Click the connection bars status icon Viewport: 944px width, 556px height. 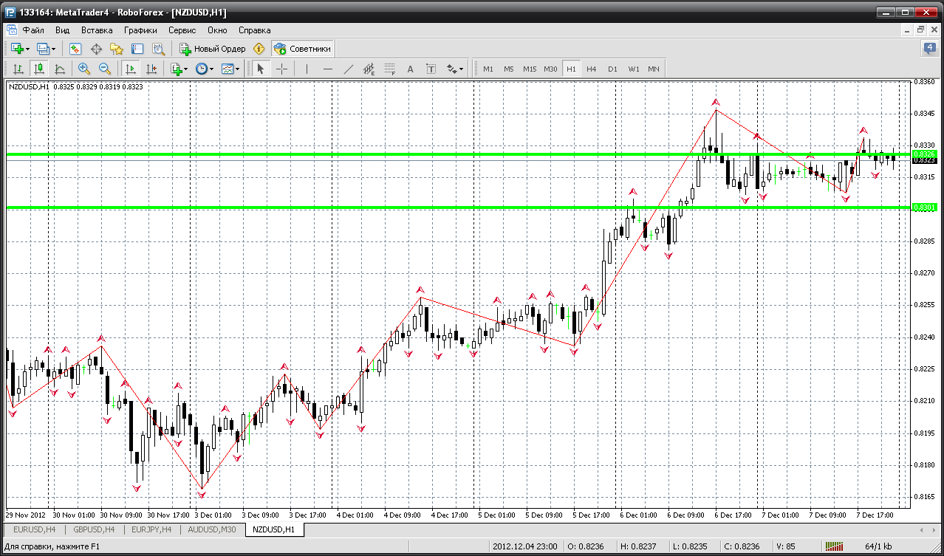(834, 546)
